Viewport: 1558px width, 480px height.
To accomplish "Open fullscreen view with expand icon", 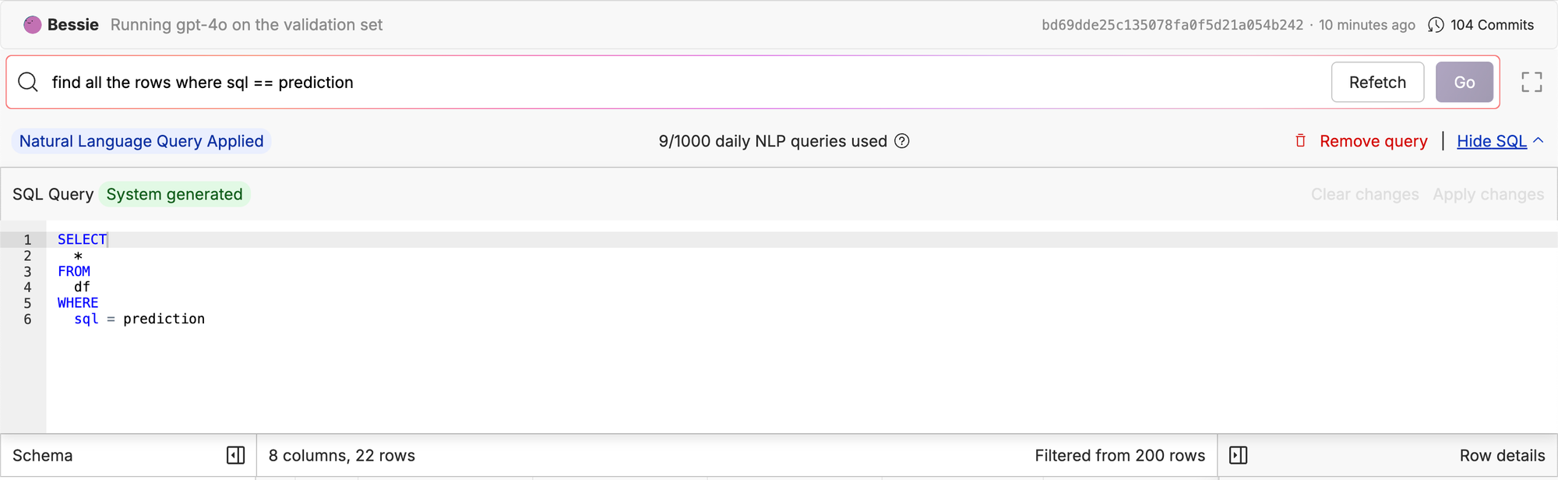I will click(x=1532, y=82).
